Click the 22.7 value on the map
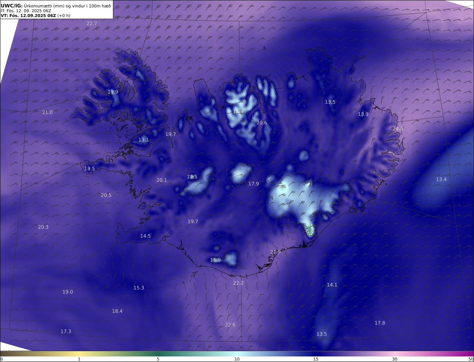The image size is (474, 362). pyautogui.click(x=92, y=23)
